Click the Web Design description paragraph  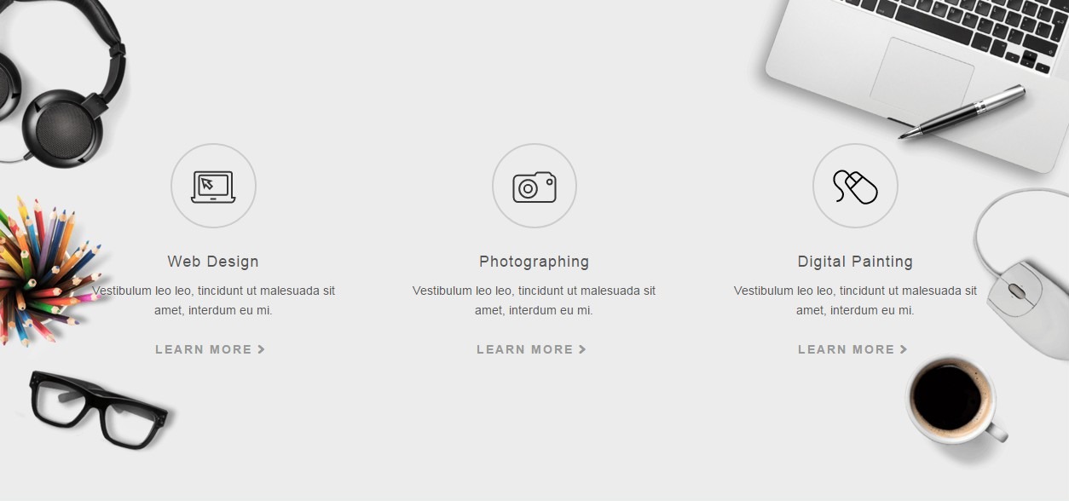tap(213, 301)
